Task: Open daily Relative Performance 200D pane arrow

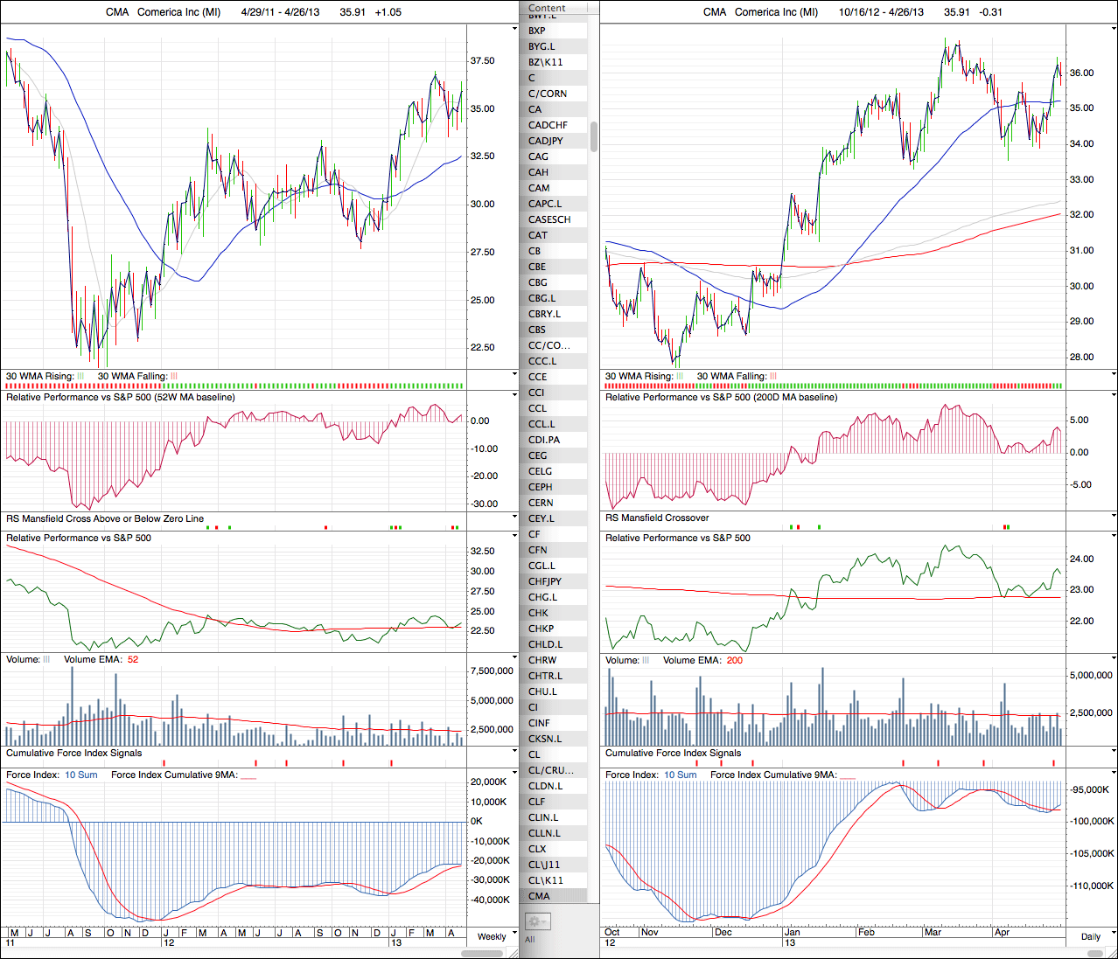Action: pyautogui.click(x=1113, y=397)
